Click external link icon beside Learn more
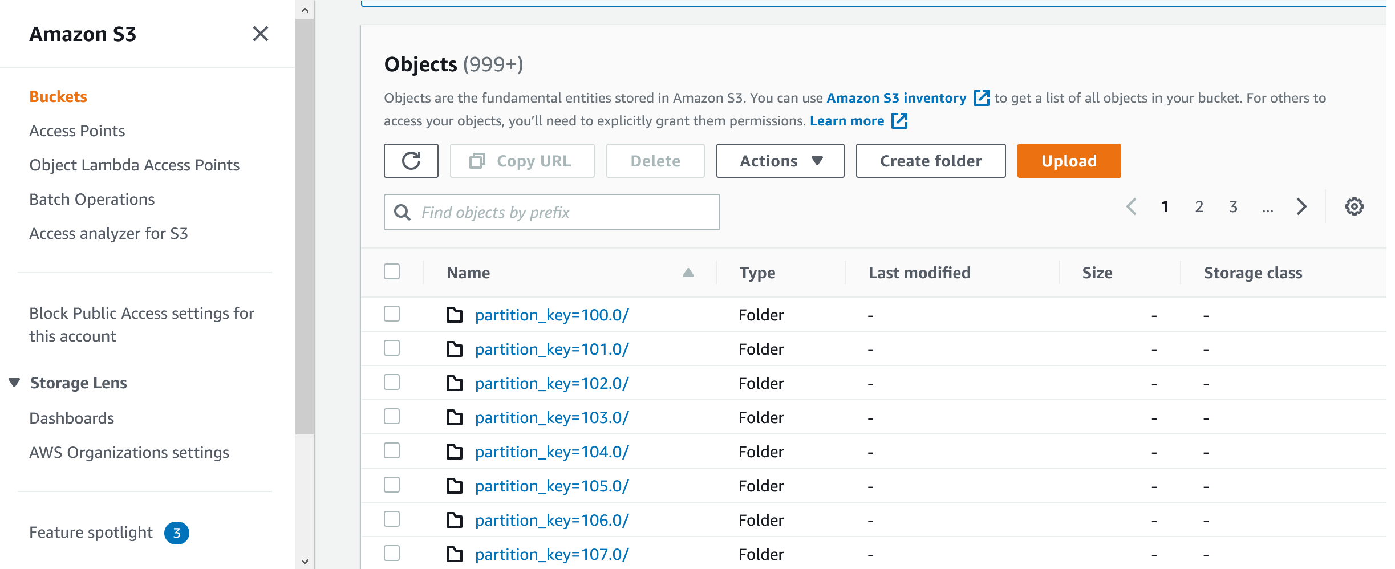The width and height of the screenshot is (1395, 569). pyautogui.click(x=899, y=121)
